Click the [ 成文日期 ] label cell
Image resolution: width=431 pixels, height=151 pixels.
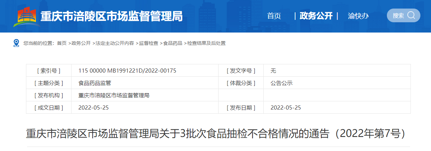tap(49, 108)
